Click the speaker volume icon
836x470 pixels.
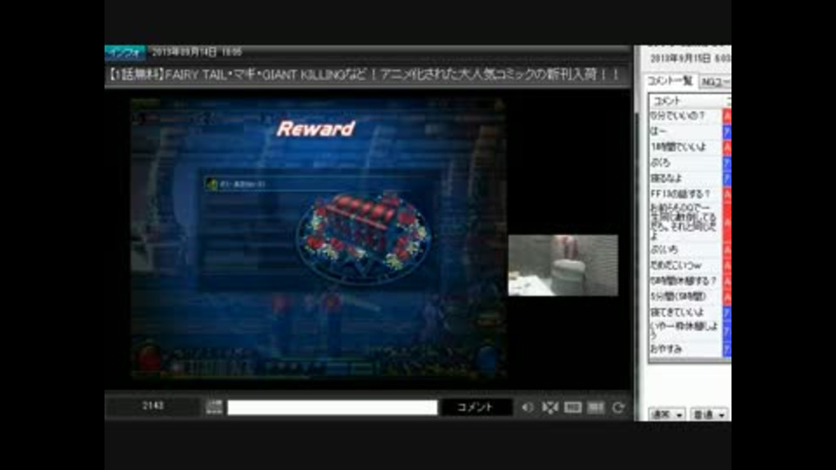click(x=528, y=407)
